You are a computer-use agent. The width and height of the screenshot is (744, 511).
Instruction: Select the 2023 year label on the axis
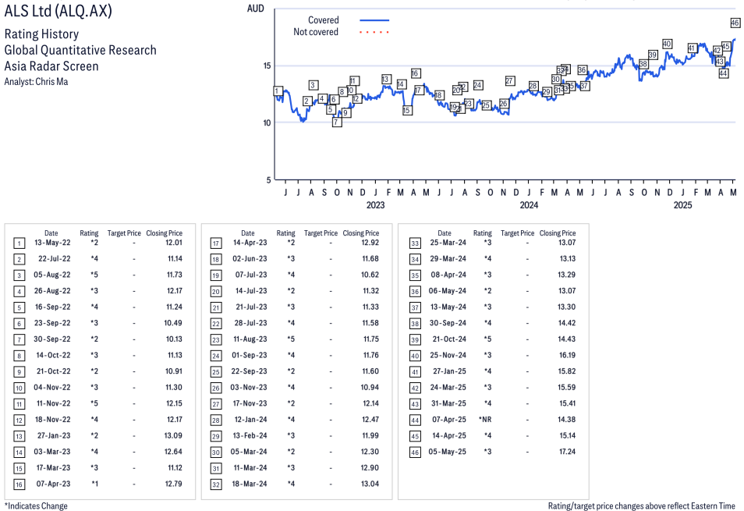click(x=375, y=205)
